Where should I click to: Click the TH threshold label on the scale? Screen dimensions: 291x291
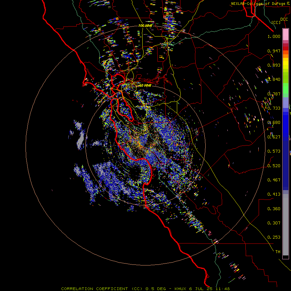(x=278, y=252)
